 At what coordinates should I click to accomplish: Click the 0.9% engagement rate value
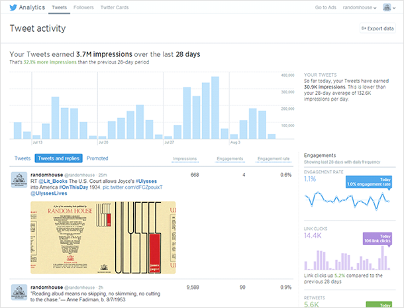pyautogui.click(x=285, y=287)
